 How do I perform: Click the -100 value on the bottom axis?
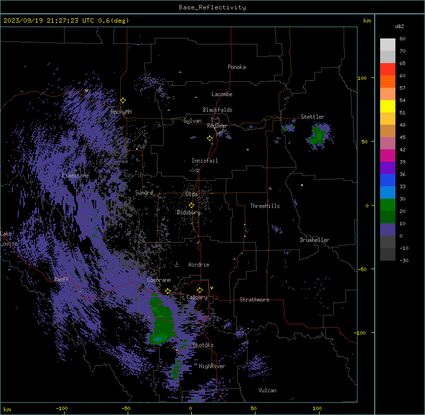pyautogui.click(x=62, y=408)
